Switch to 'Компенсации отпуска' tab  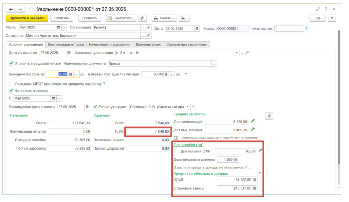[65, 45]
